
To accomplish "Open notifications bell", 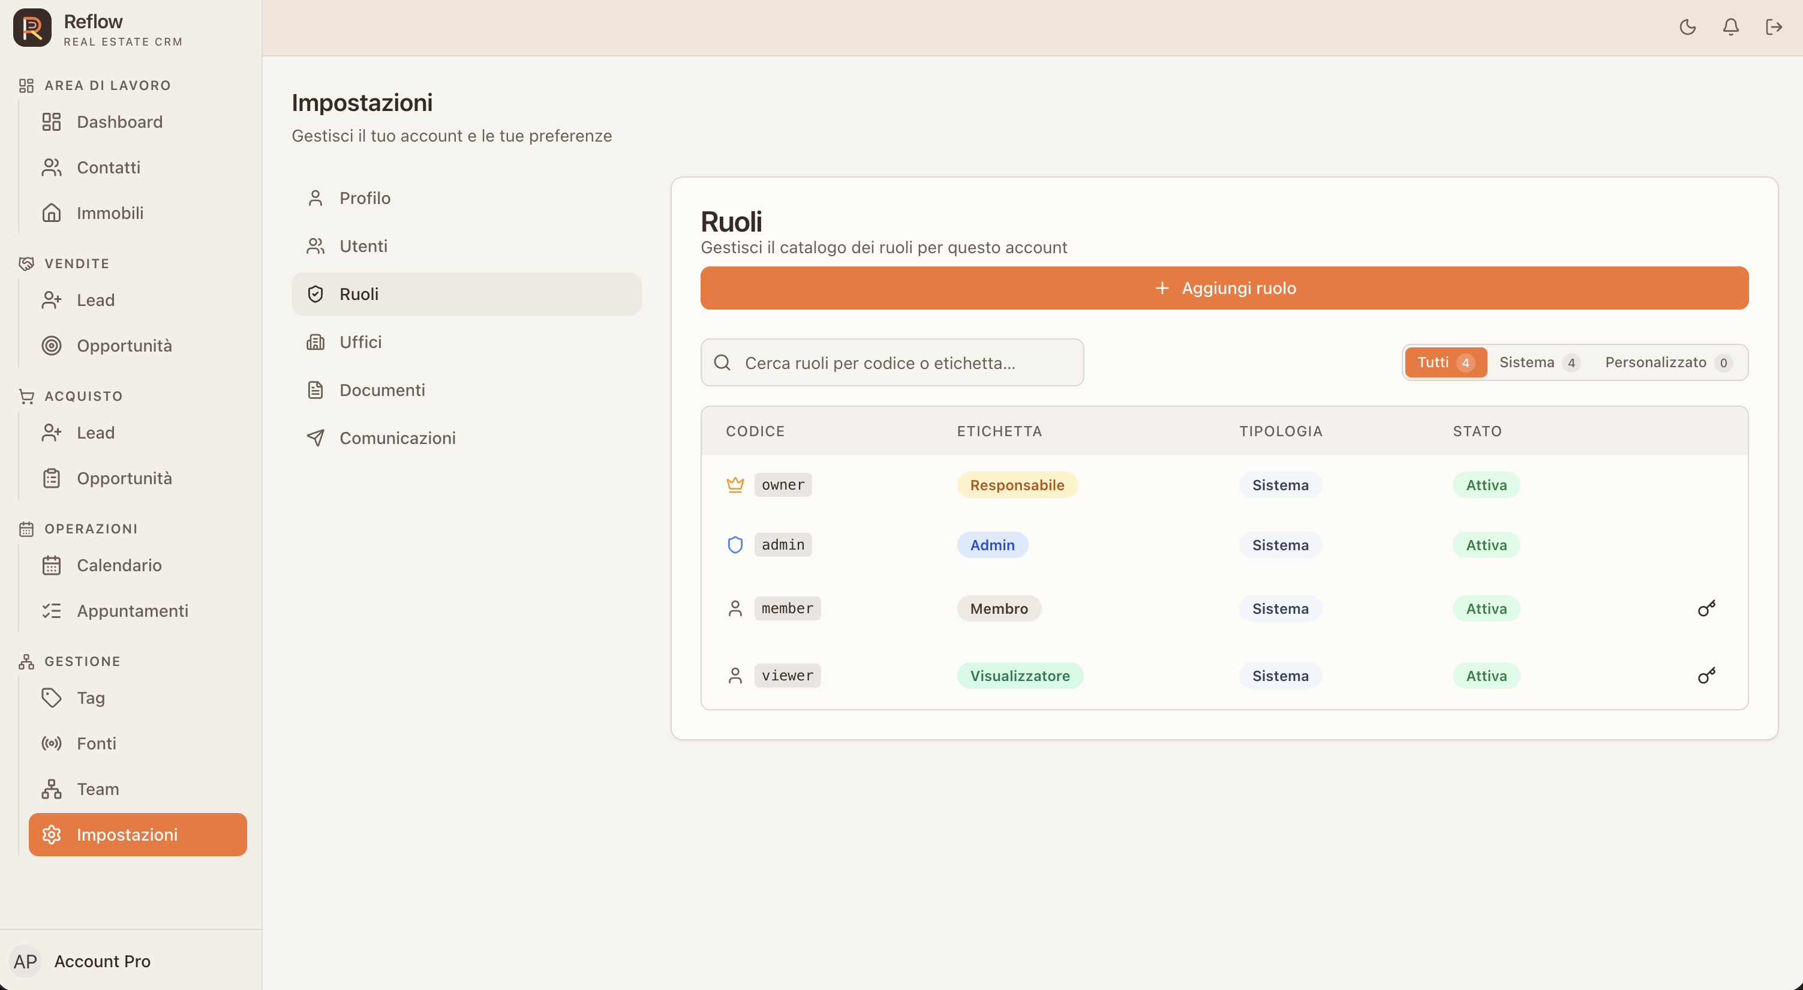I will click(x=1731, y=28).
